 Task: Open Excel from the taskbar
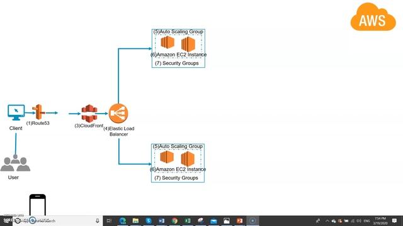[188, 220]
